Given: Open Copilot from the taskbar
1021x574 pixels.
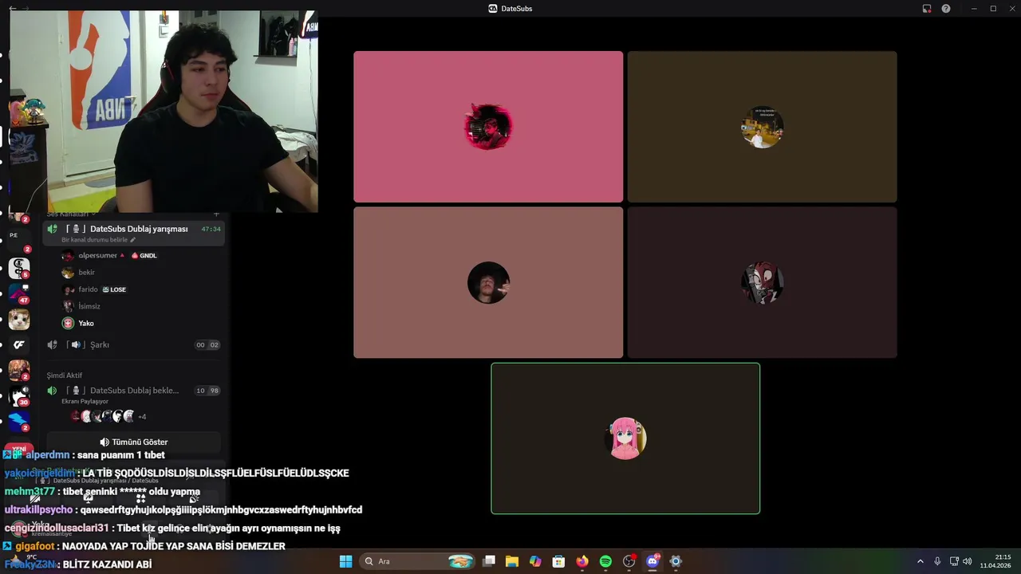Looking at the screenshot, I should tap(535, 561).
